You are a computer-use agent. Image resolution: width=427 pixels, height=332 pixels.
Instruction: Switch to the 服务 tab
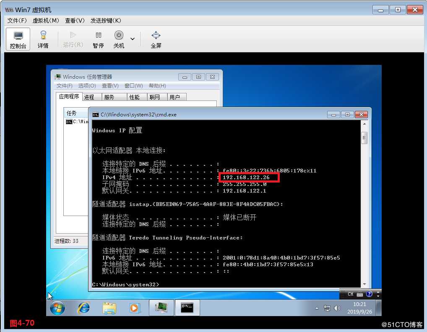click(115, 97)
